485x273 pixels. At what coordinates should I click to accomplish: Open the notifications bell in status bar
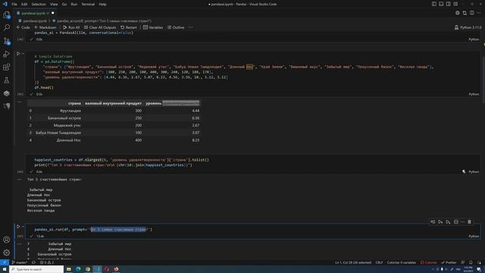[471, 262]
